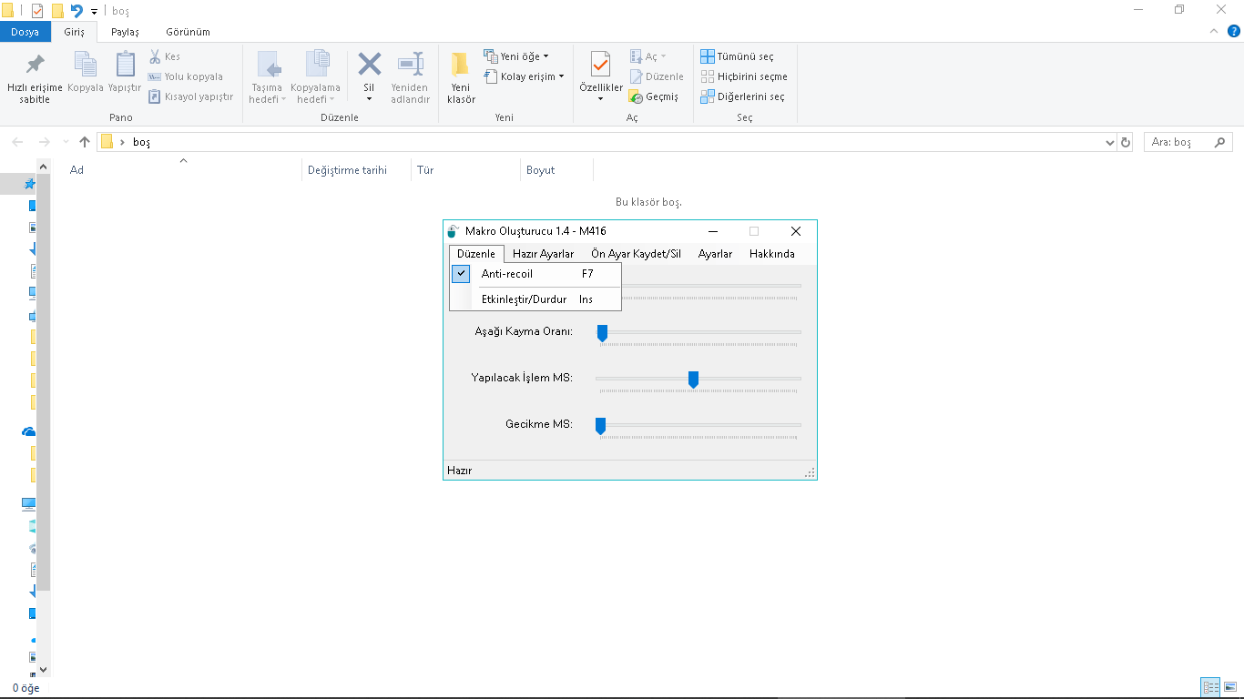The image size is (1244, 699).
Task: Sort by Ad column header
Action: click(182, 170)
